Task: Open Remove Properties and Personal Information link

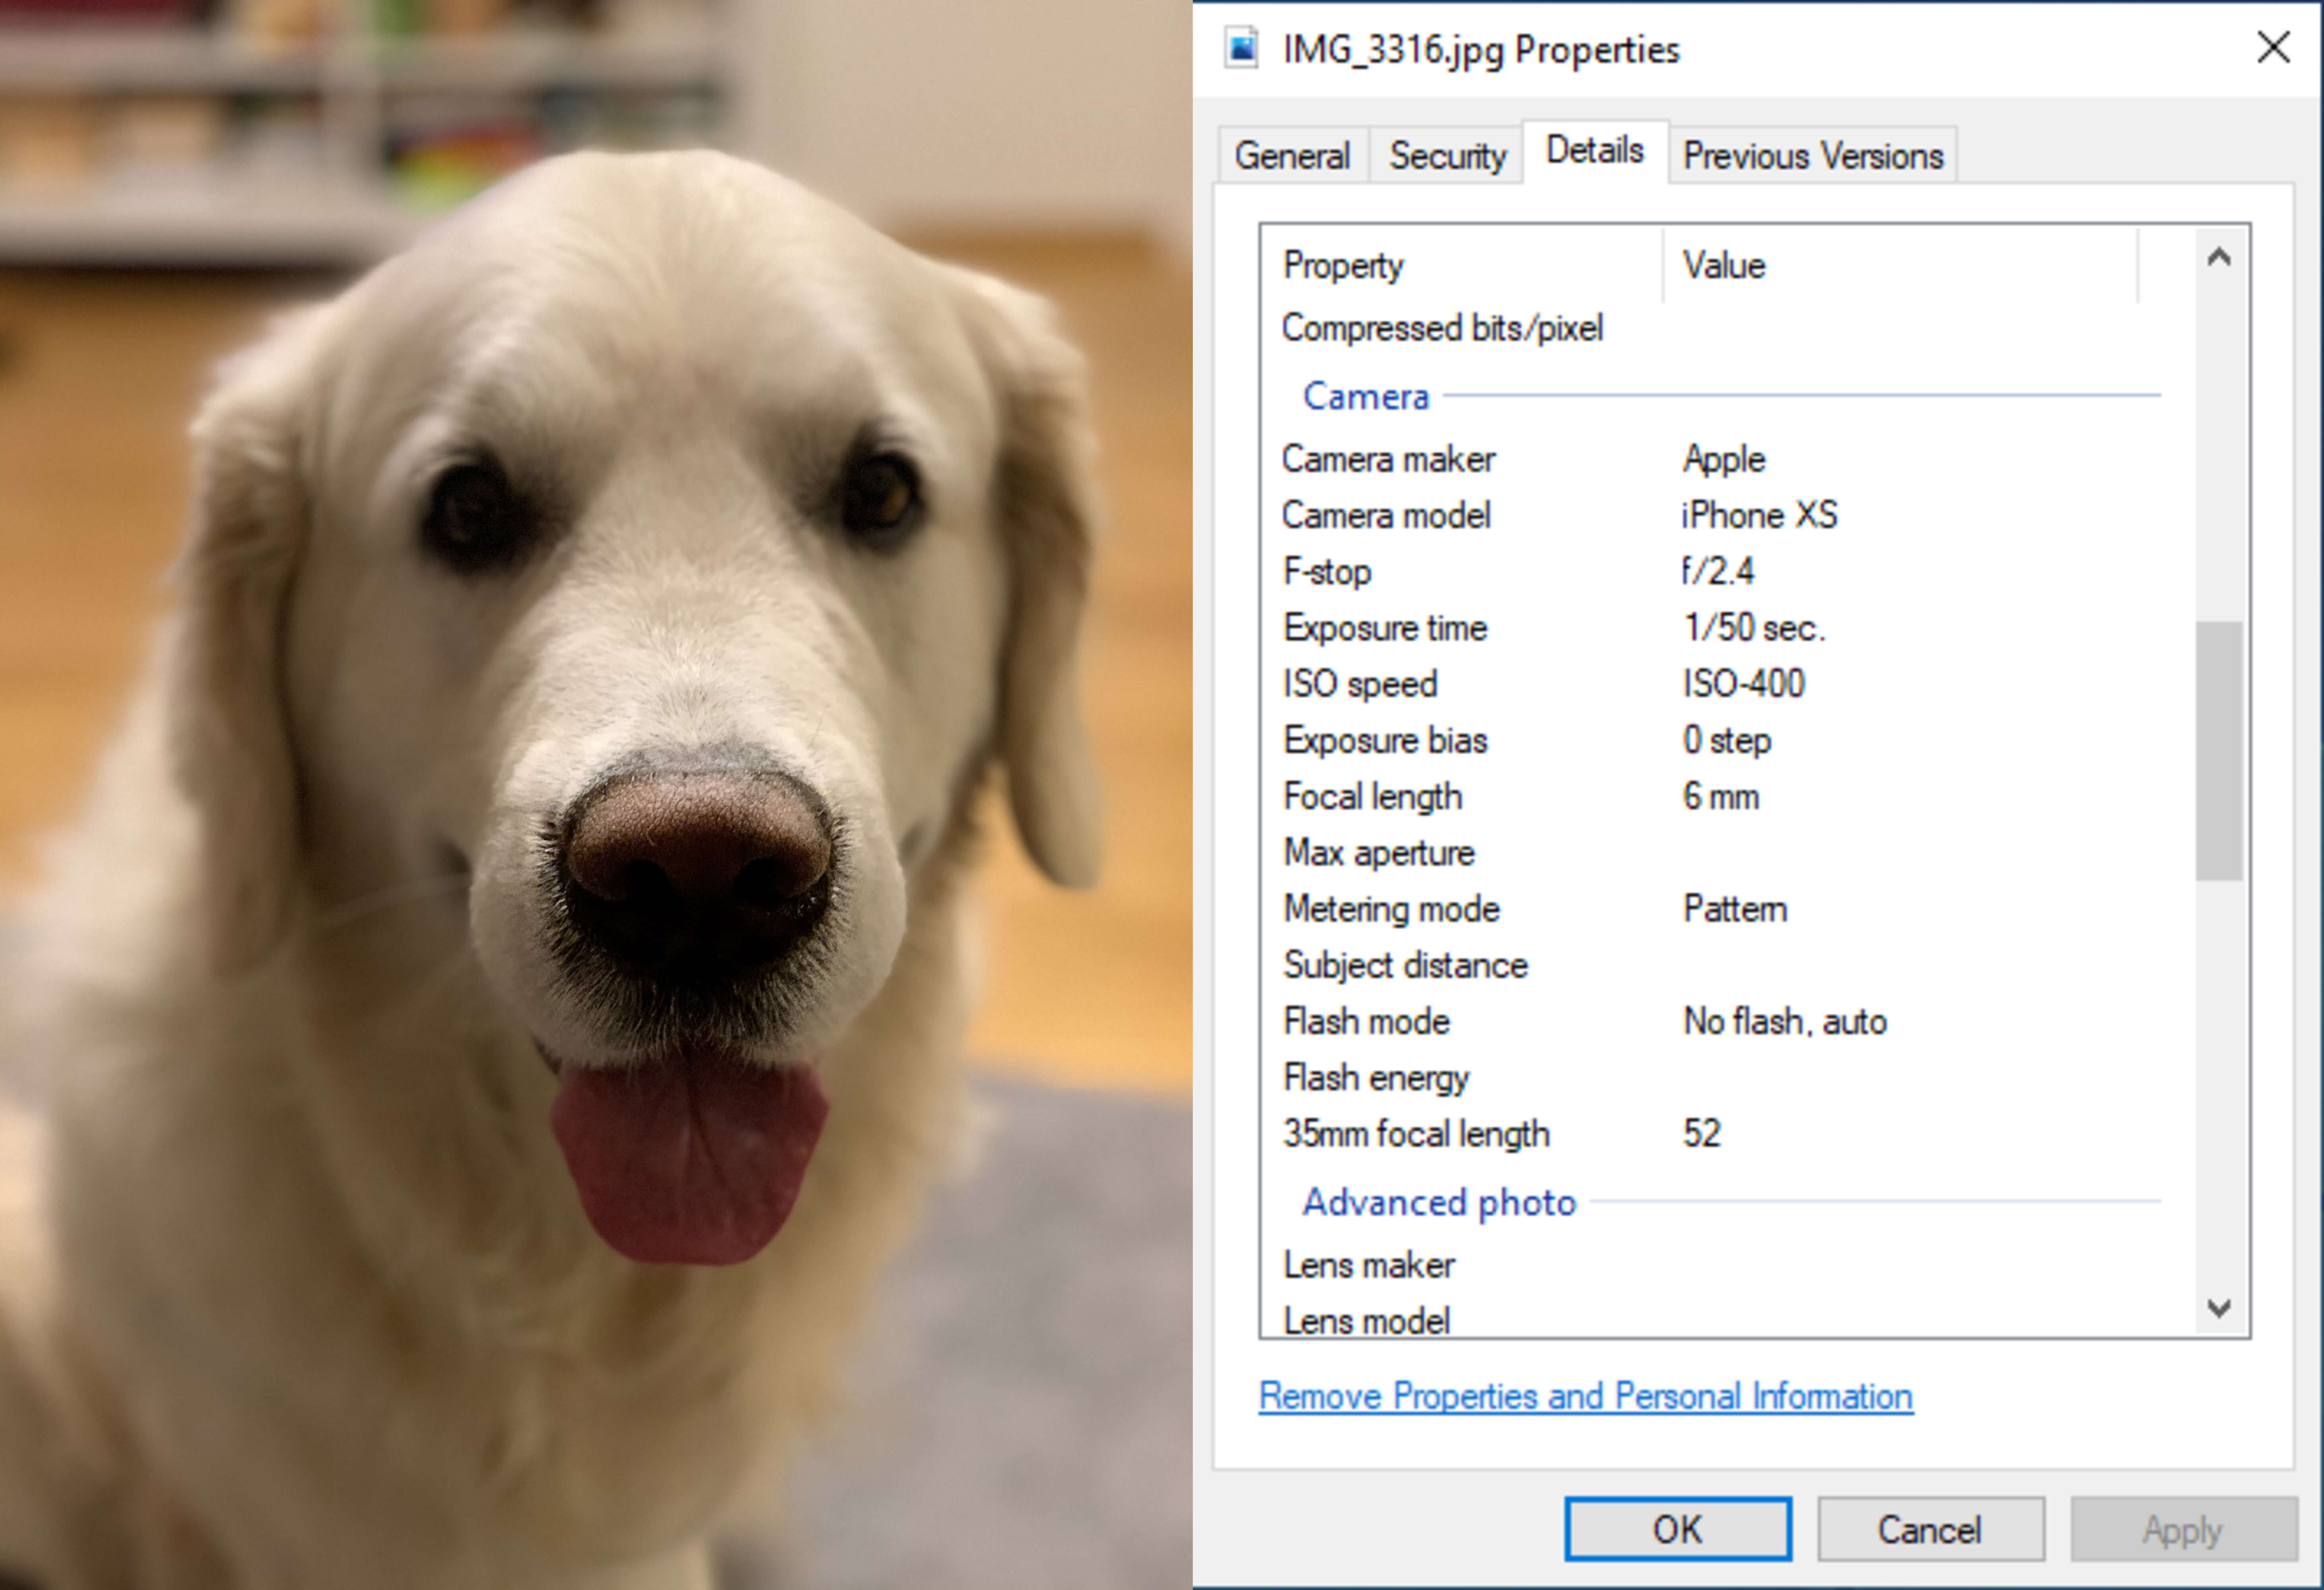Action: (1586, 1396)
